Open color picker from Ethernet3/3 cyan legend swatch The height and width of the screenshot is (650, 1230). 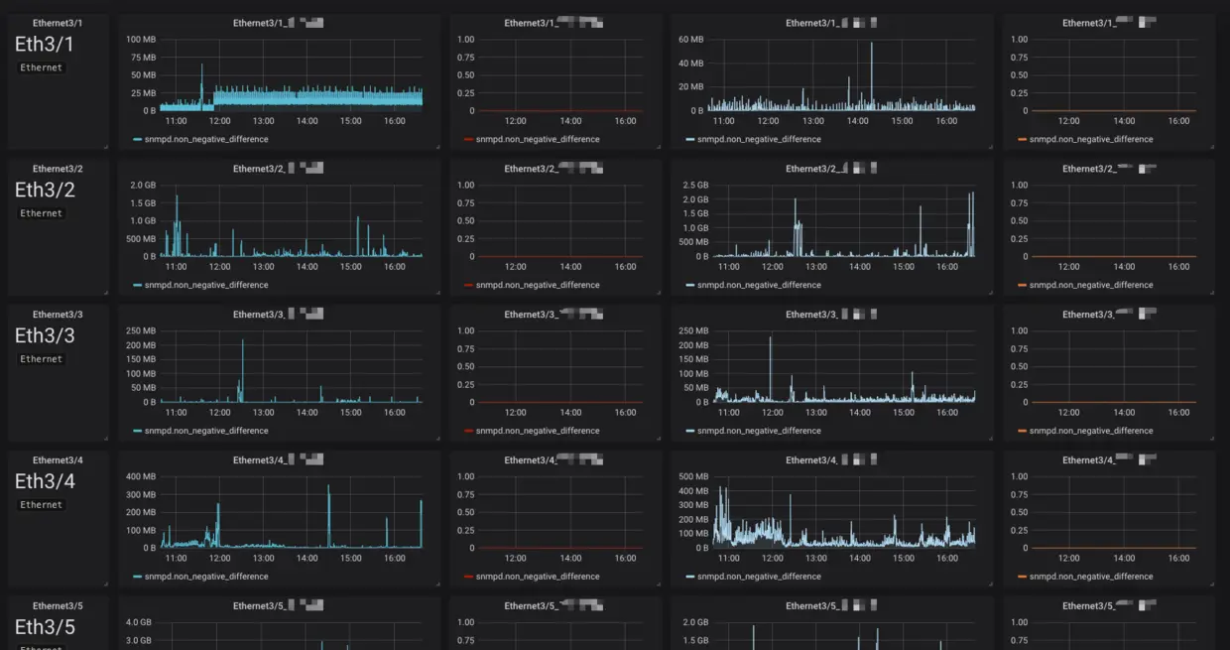[137, 432]
